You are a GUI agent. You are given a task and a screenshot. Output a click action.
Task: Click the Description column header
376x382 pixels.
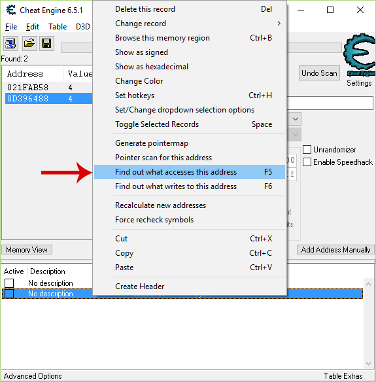(48, 271)
